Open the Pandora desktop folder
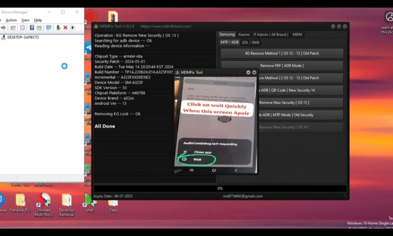The height and width of the screenshot is (236, 393). click(x=21, y=200)
